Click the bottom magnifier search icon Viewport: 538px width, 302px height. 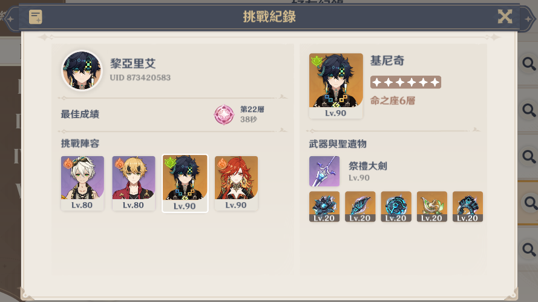click(x=529, y=249)
